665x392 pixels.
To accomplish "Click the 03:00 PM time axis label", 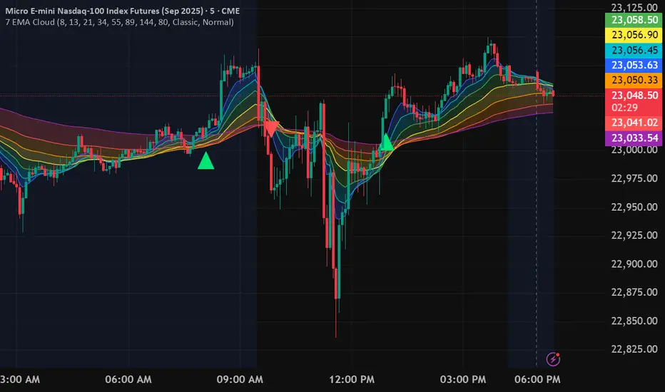I will [462, 379].
